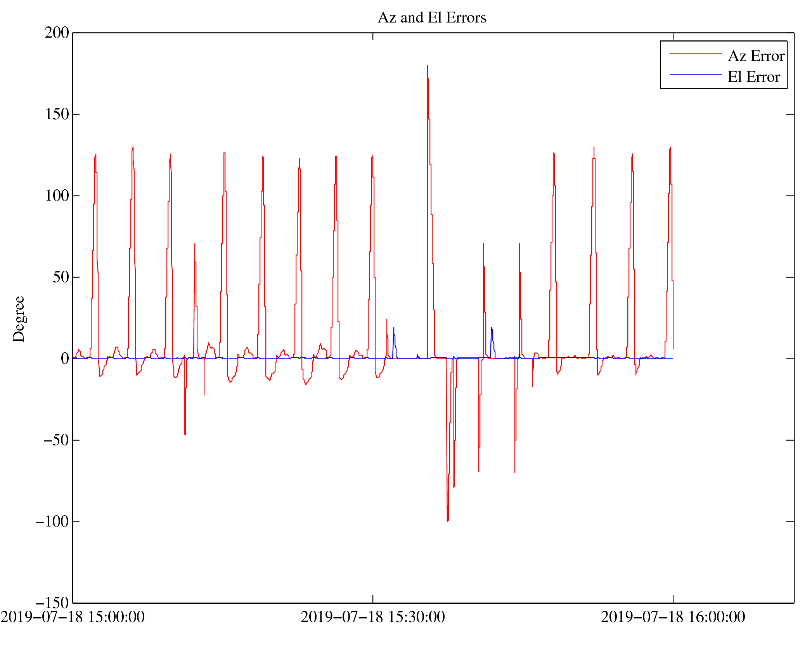Click the 100 y-axis tick label
The width and height of the screenshot is (805, 653).
tap(57, 196)
